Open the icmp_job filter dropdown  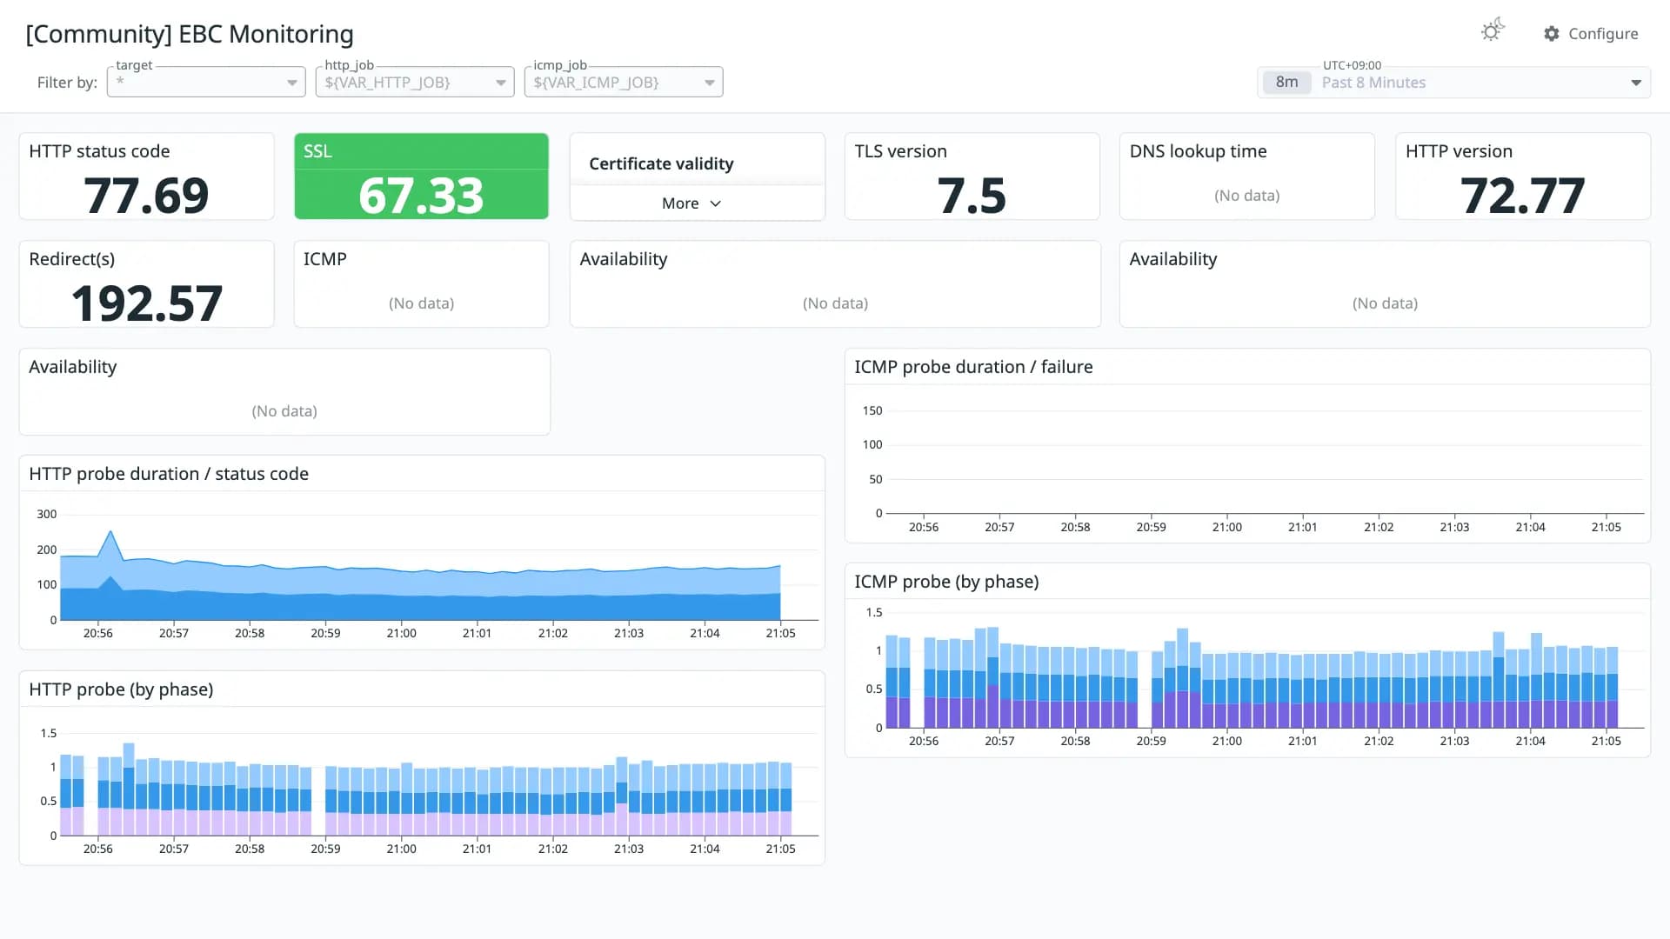[624, 83]
